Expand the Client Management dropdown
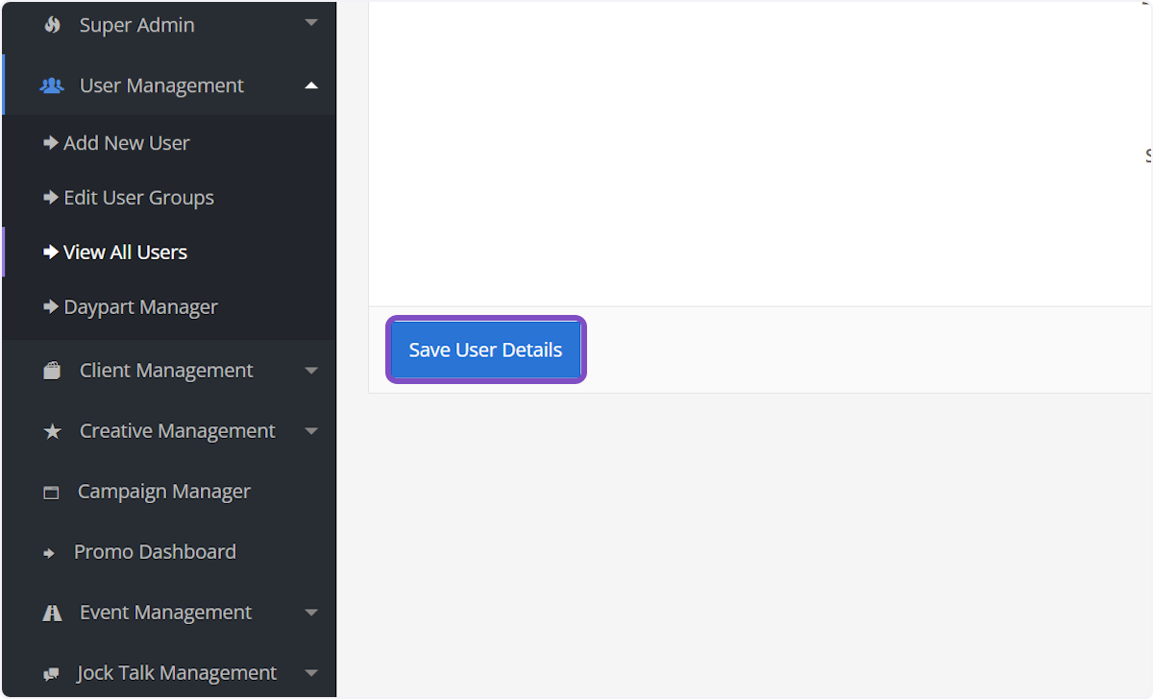This screenshot has width=1153, height=699. click(x=310, y=370)
